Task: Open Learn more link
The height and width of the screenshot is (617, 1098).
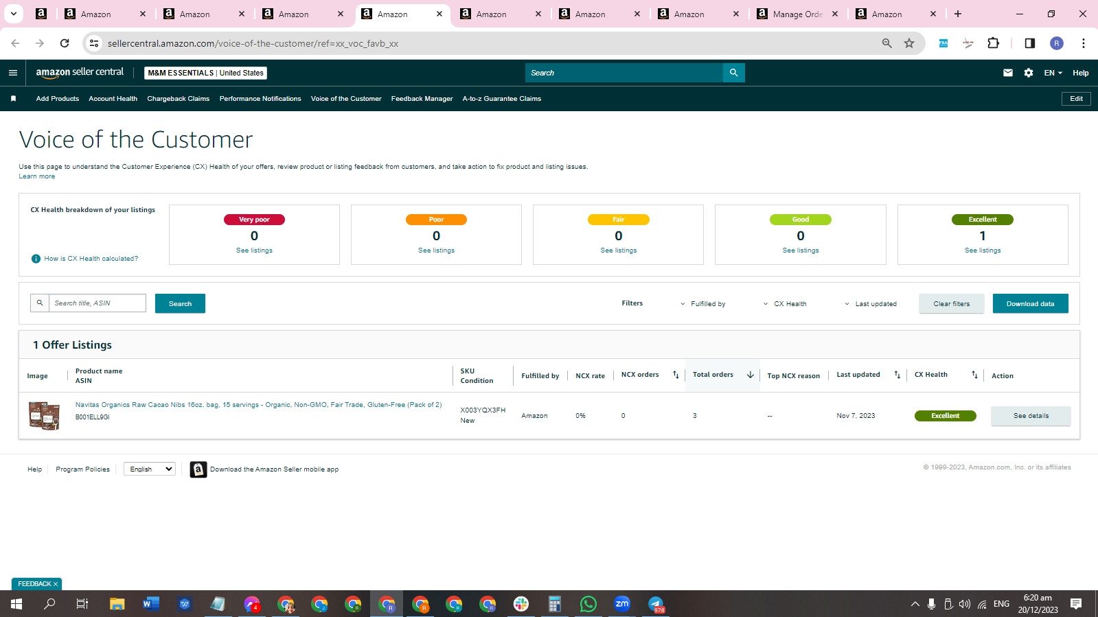Action: click(x=37, y=176)
